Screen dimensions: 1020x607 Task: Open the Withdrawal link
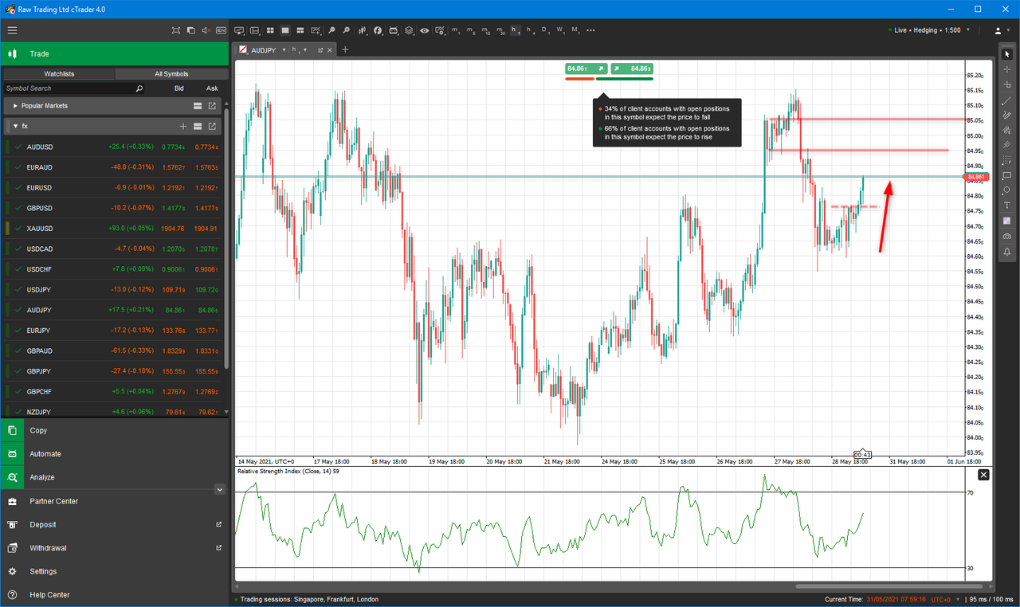pyautogui.click(x=115, y=548)
